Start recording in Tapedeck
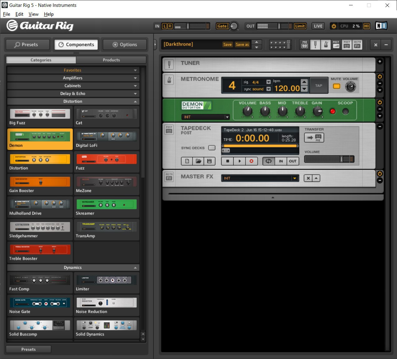The image size is (397, 359). (x=251, y=161)
